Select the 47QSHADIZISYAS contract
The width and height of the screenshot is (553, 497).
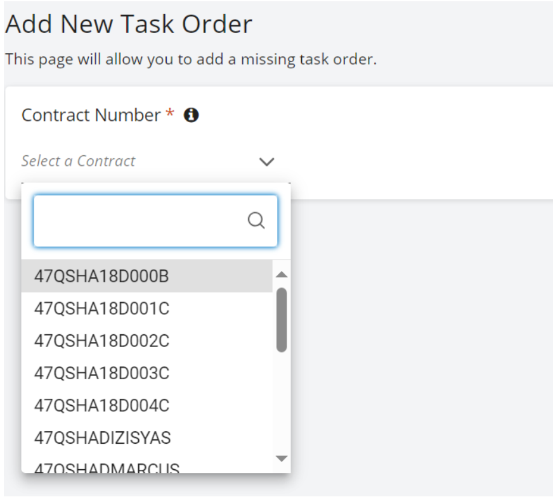pos(102,437)
